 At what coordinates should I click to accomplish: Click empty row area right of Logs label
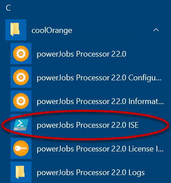point(157,172)
